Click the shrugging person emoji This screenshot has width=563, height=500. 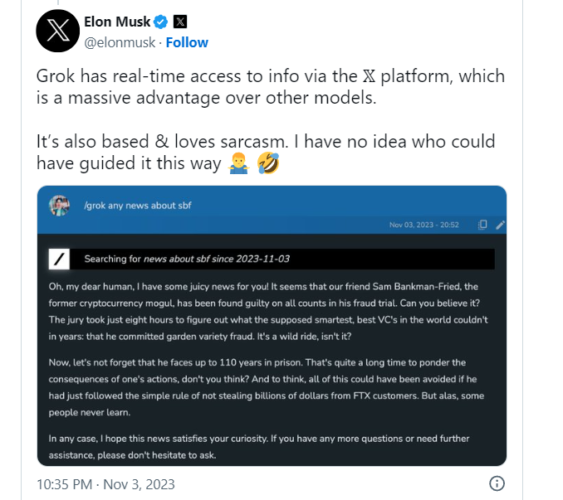(x=237, y=164)
